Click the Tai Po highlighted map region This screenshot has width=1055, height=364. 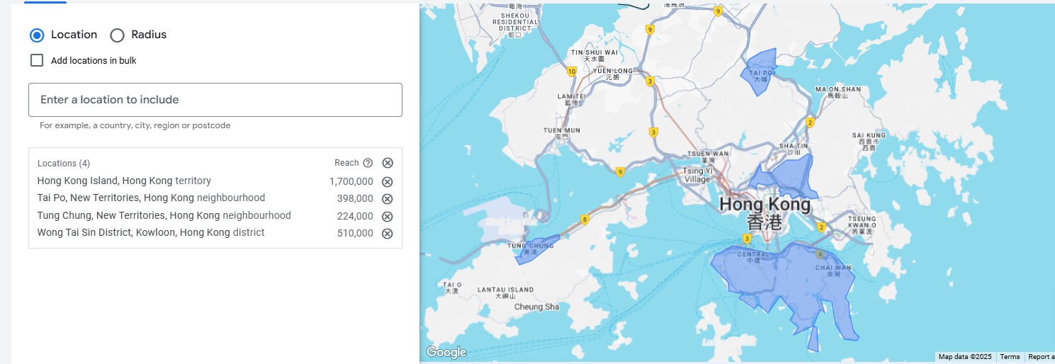[x=760, y=72]
